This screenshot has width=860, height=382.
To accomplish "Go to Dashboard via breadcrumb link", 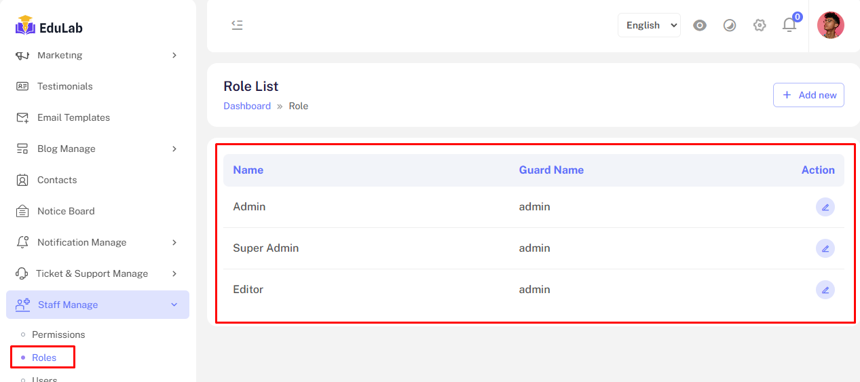I will (x=247, y=106).
